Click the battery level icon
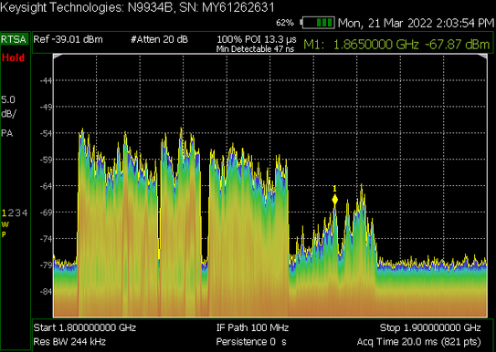This screenshot has height=352, width=496. pyautogui.click(x=318, y=23)
